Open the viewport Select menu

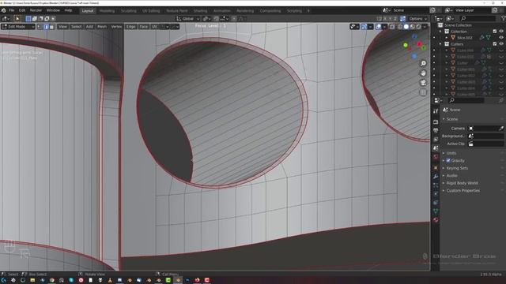click(76, 27)
